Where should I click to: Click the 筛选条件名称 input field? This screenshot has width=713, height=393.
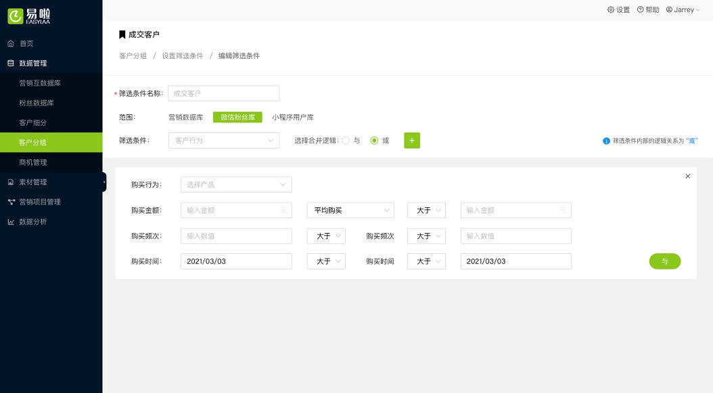click(x=223, y=93)
